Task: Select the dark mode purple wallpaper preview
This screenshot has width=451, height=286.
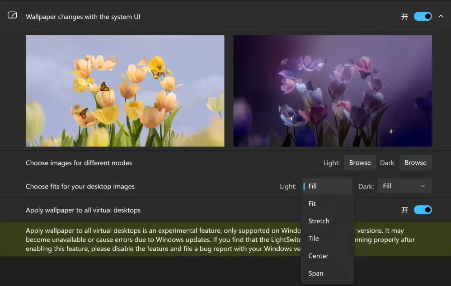Action: pos(332,91)
